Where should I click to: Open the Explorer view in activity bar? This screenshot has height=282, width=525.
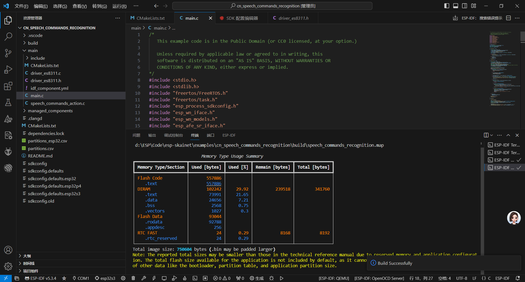[x=8, y=20]
